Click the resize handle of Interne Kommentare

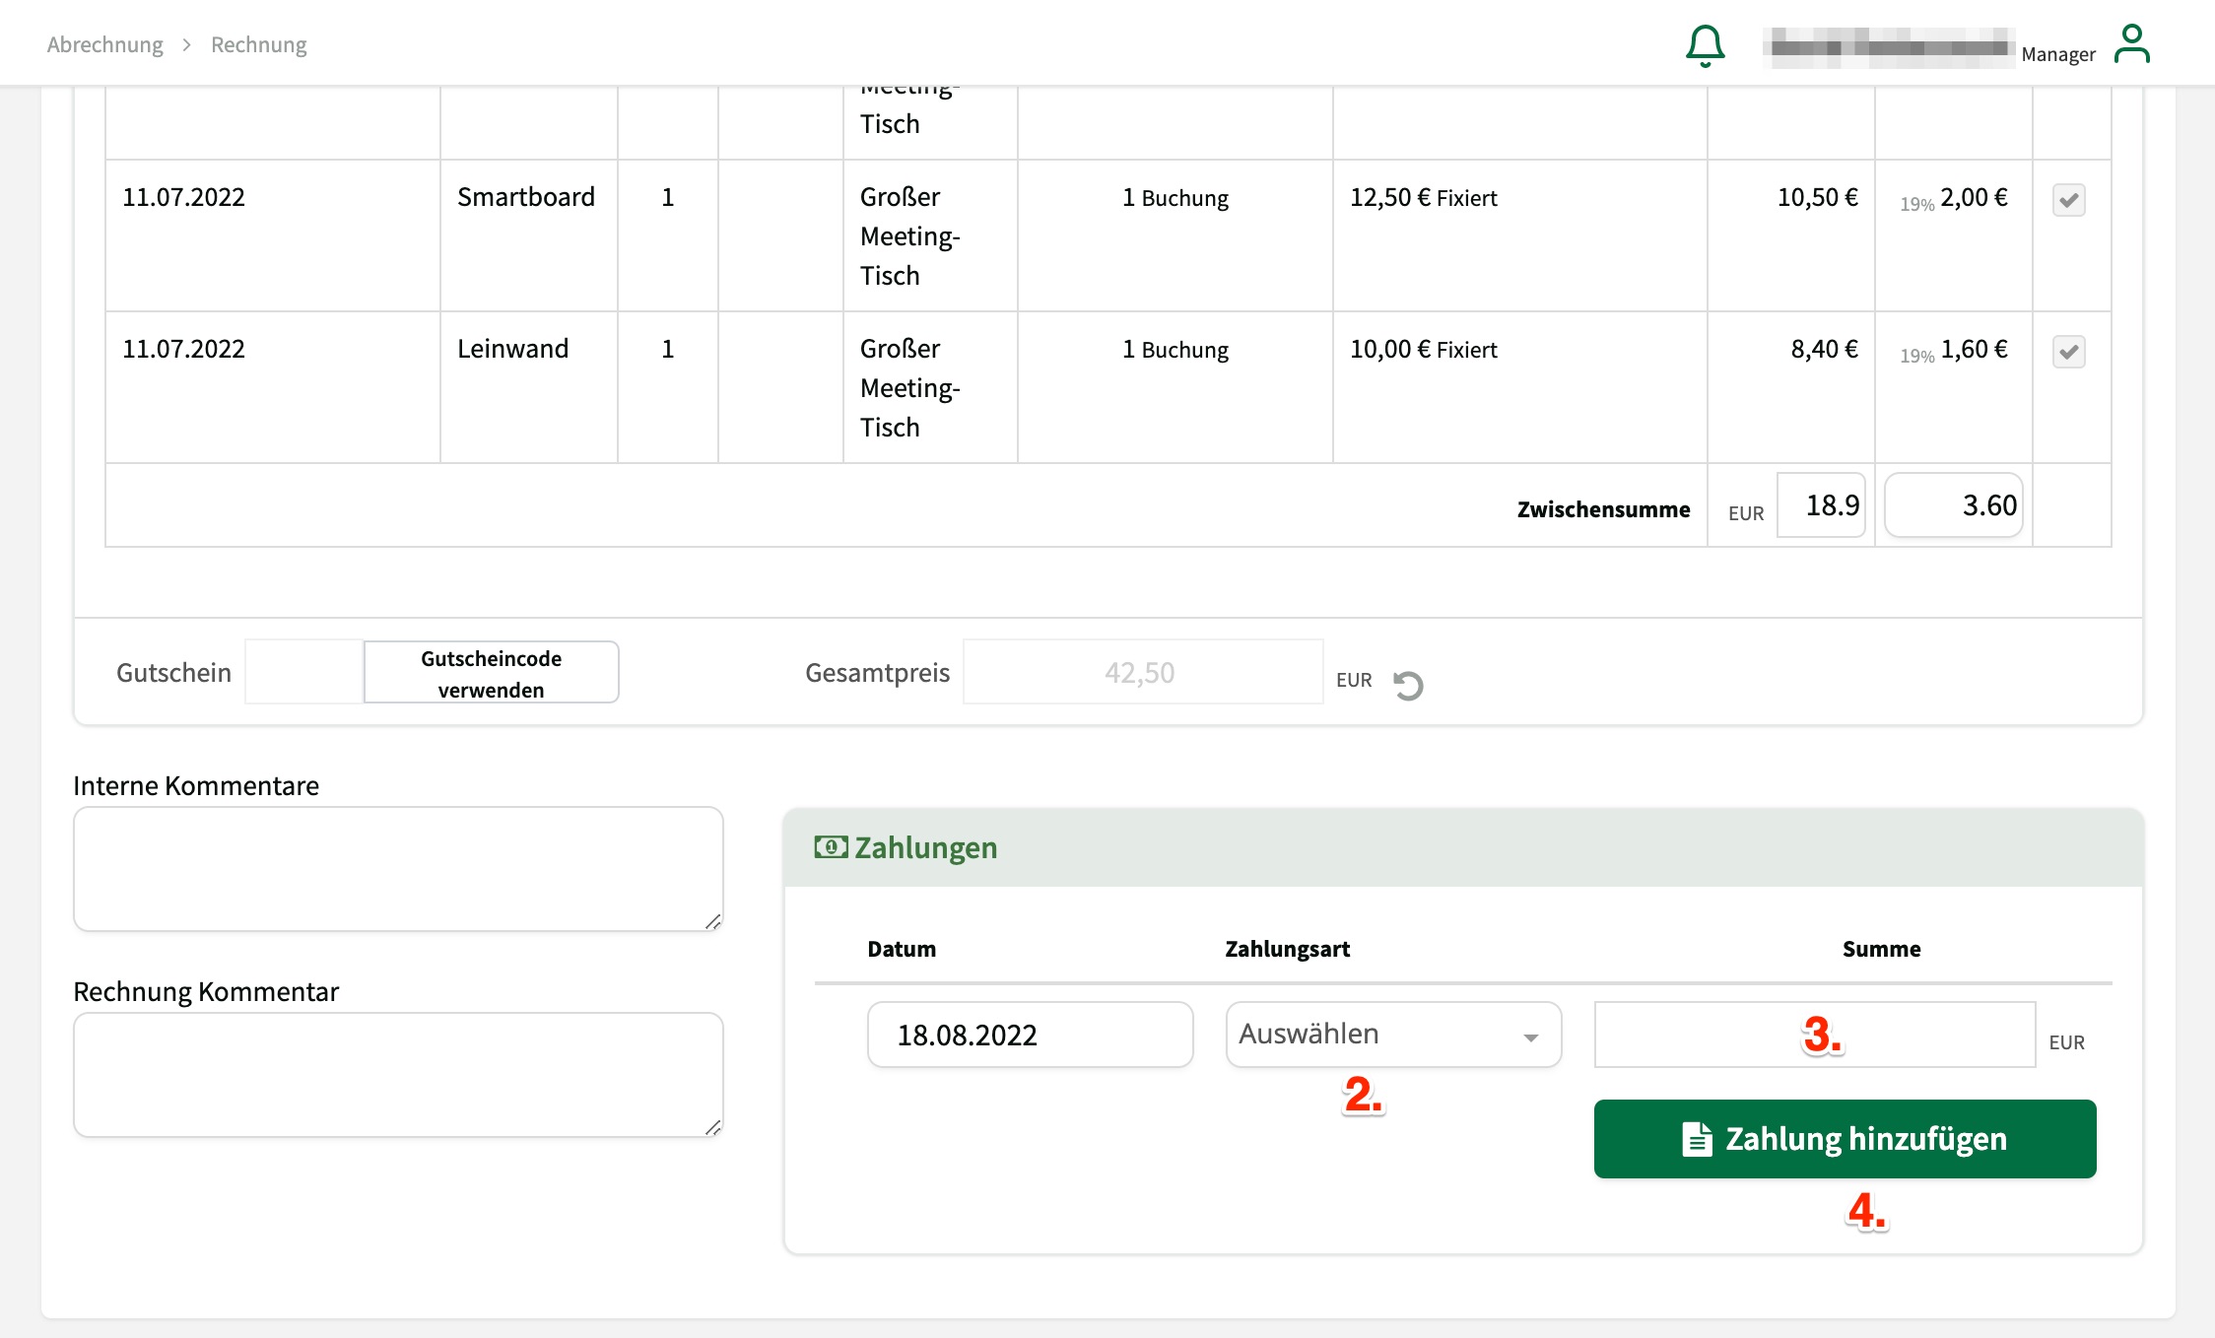[712, 921]
